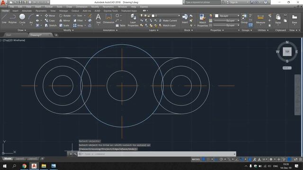Switch to Layout1 tab
This screenshot has height=170, width=303.
[x=20, y=159]
